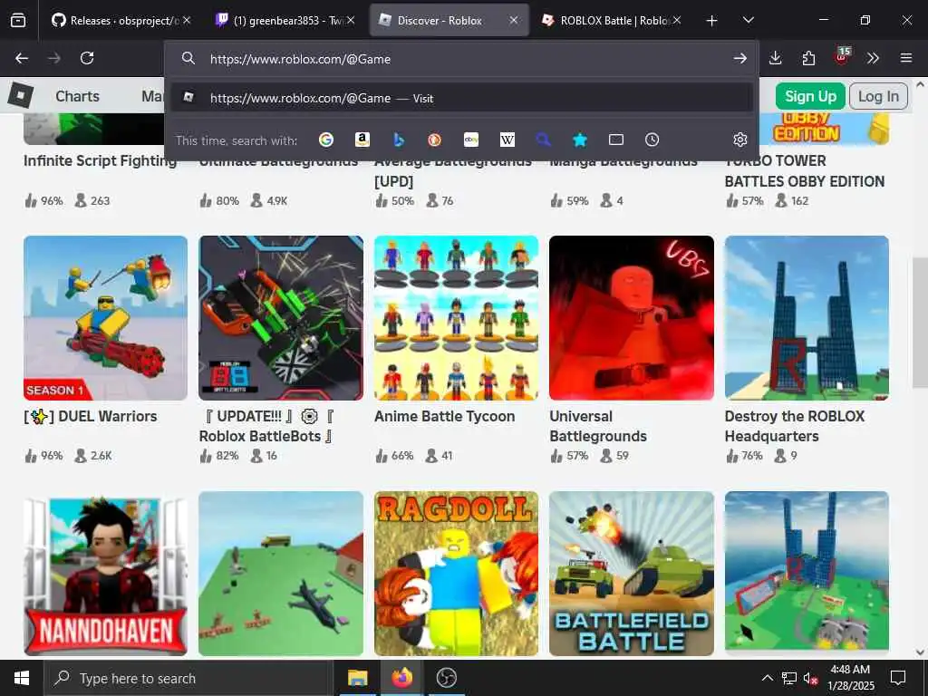
Task: Search with the purple magnifier engine icon
Action: pyautogui.click(x=544, y=140)
